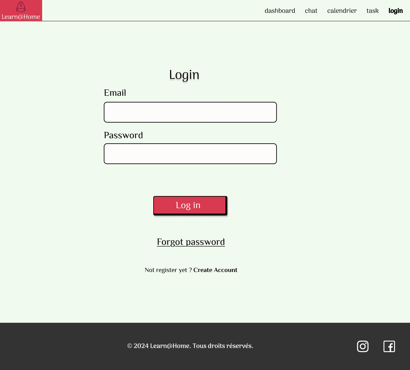
Task: Click the Create Account link
Action: point(215,270)
